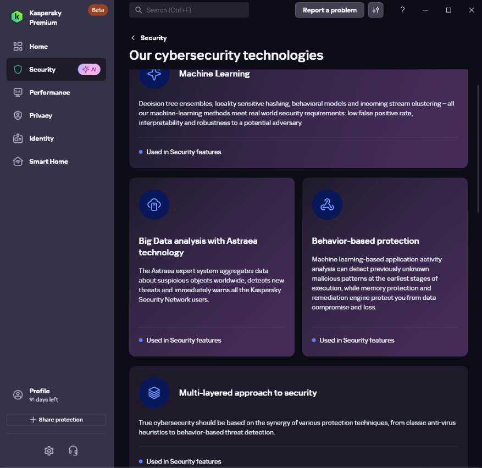The height and width of the screenshot is (468, 482).
Task: Open settings via gear icon
Action: (49, 451)
